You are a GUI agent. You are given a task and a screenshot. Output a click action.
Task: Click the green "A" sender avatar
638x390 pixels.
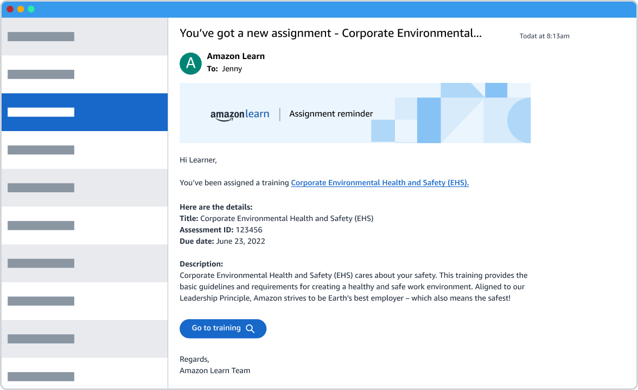pos(190,63)
